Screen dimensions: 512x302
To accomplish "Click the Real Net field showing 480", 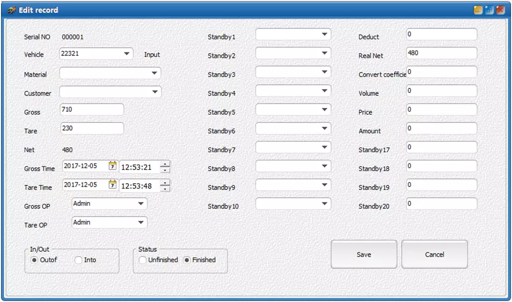I will 441,53.
